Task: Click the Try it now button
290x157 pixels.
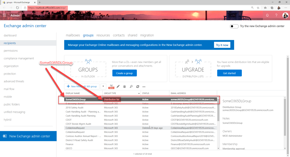Action: [222, 45]
